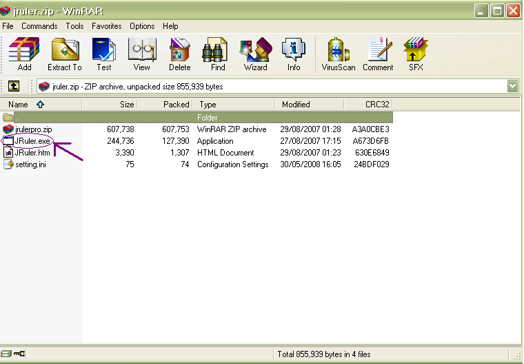Viewport: 524px width, 364px height.
Task: Click the Configuration Settings type cell
Action: tap(233, 164)
